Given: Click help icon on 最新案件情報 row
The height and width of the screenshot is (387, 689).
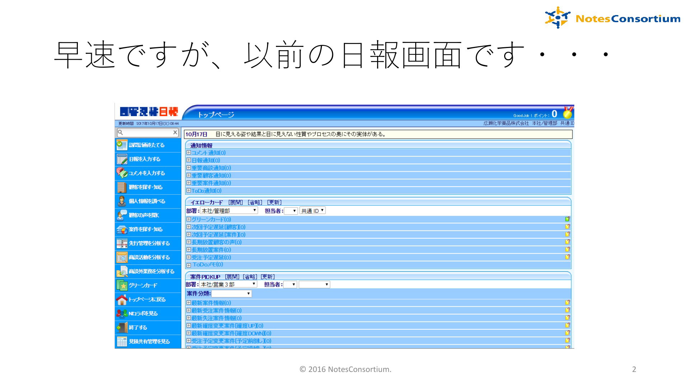Looking at the screenshot, I should 567,302.
